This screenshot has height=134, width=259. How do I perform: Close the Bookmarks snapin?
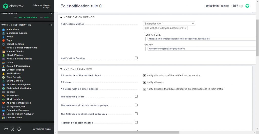click(52, 13)
